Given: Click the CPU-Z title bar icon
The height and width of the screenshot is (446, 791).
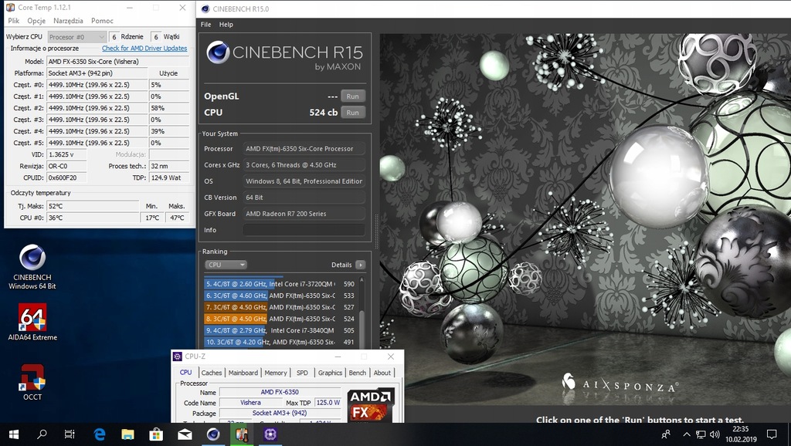Looking at the screenshot, I should click(178, 356).
